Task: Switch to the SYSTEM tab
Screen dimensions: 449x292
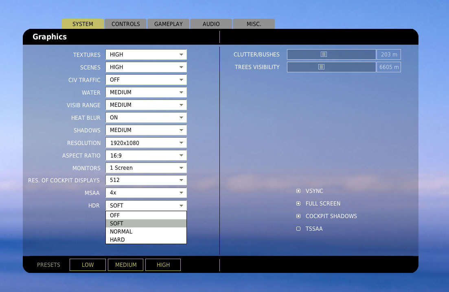Action: point(83,24)
